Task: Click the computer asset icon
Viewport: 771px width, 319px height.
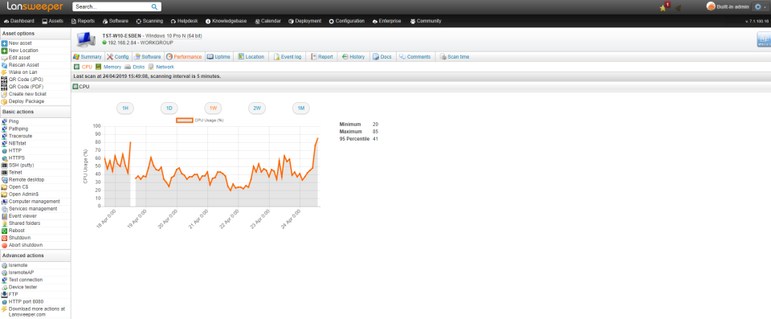Action: point(87,39)
